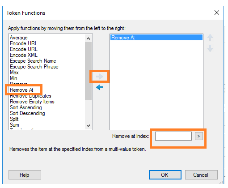Click the OK button

coord(165,175)
